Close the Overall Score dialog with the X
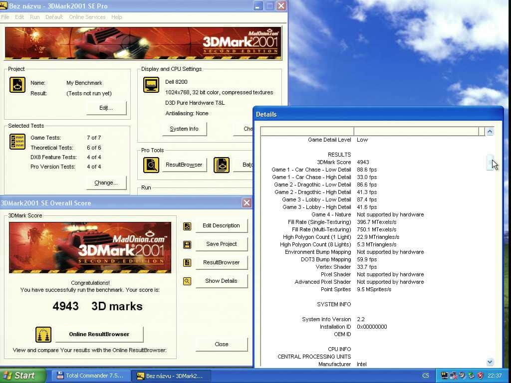The image size is (511, 383). pyautogui.click(x=247, y=203)
